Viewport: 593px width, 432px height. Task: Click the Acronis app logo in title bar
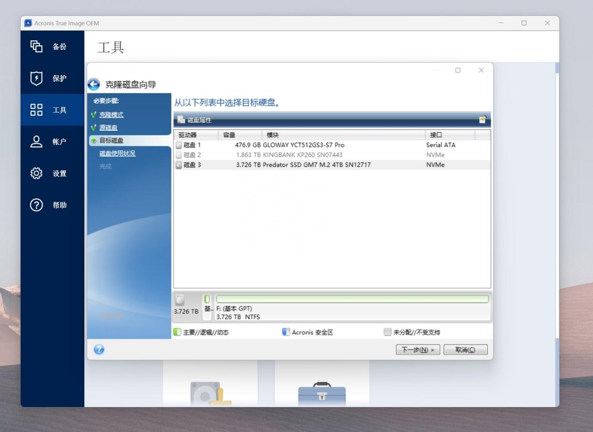click(x=28, y=23)
